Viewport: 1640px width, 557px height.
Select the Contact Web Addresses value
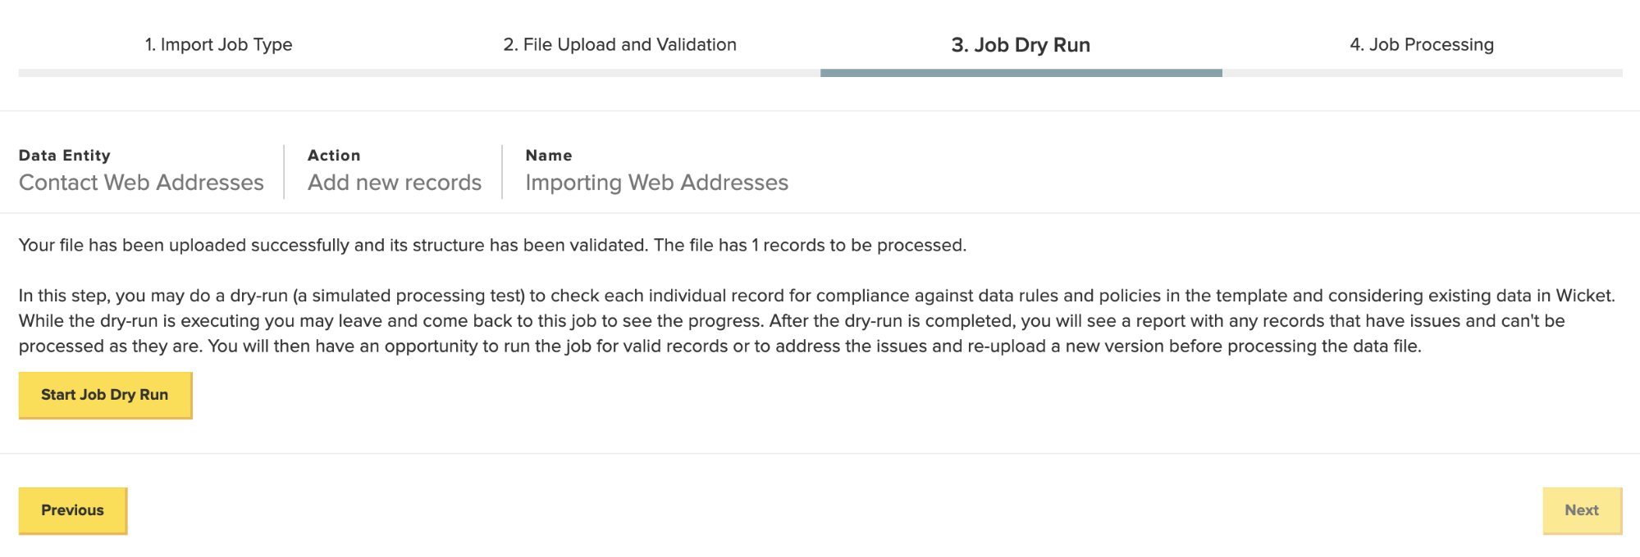click(x=141, y=183)
